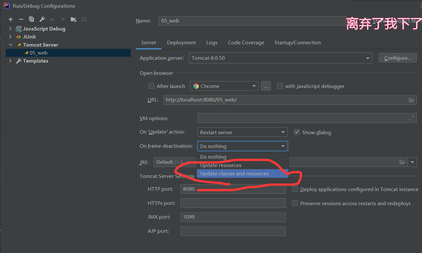This screenshot has height=253, width=422.
Task: Click the ... browser options button
Action: point(266,86)
